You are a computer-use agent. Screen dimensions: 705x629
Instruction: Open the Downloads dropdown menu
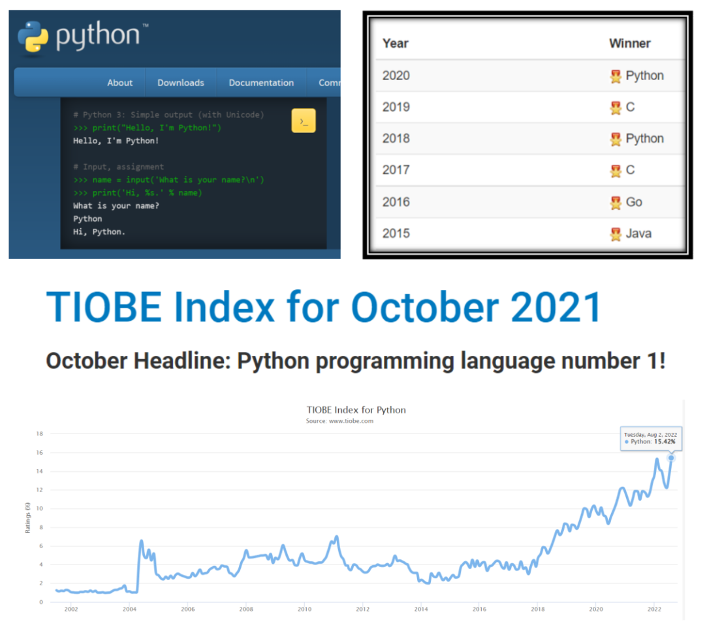pos(181,82)
